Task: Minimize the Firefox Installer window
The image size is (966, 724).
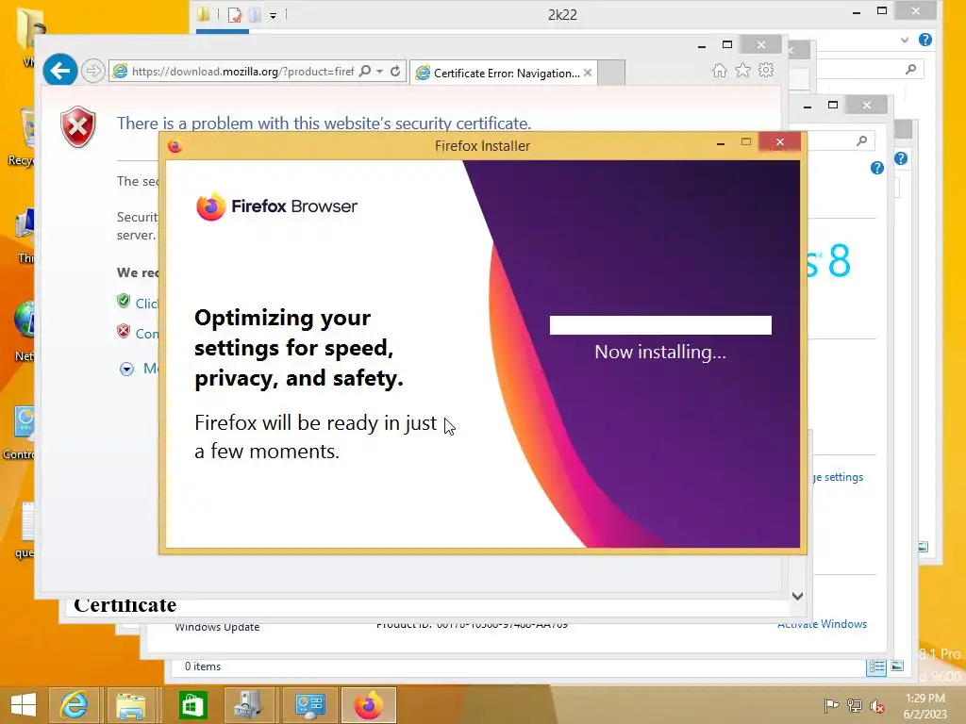Action: click(720, 143)
